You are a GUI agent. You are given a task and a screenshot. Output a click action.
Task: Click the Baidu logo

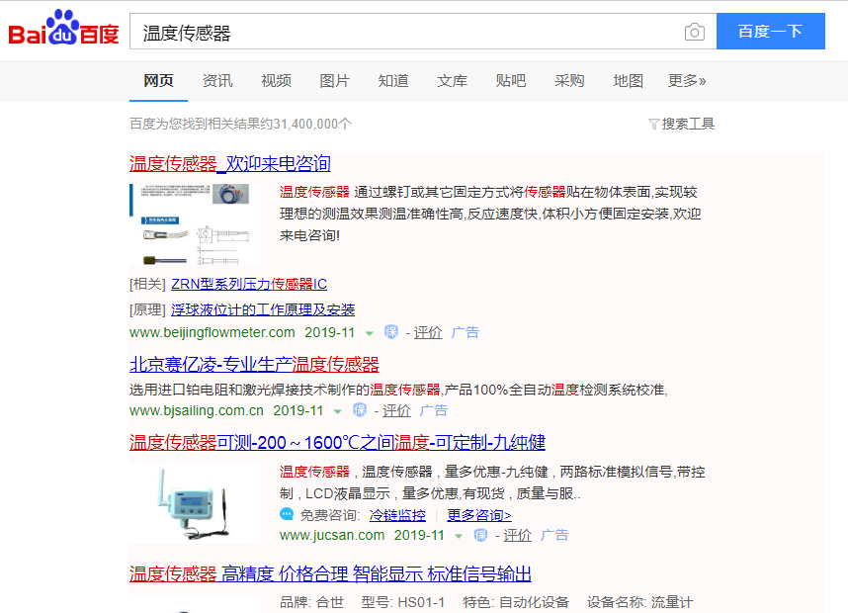(64, 27)
